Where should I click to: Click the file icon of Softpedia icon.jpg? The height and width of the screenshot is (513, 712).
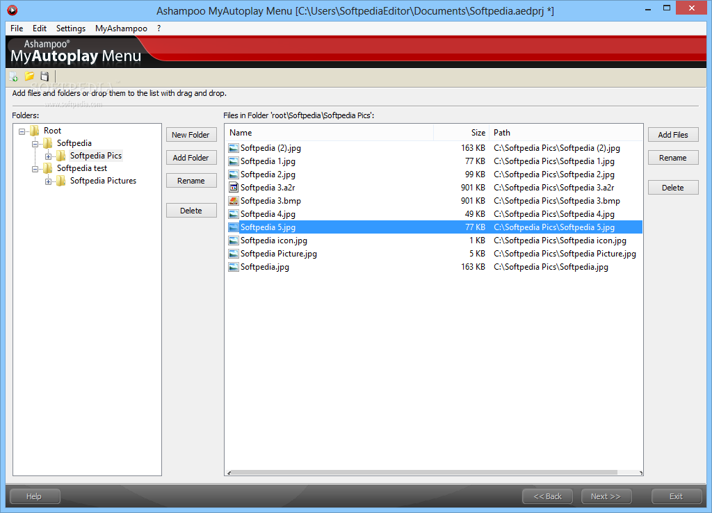pos(234,240)
